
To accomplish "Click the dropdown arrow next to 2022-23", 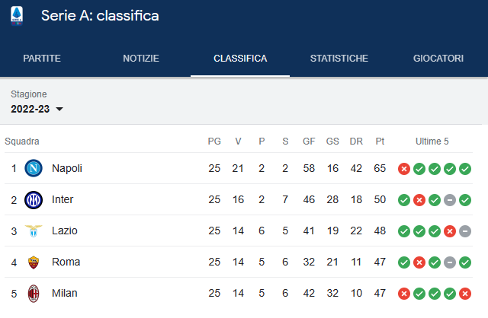I will (59, 109).
